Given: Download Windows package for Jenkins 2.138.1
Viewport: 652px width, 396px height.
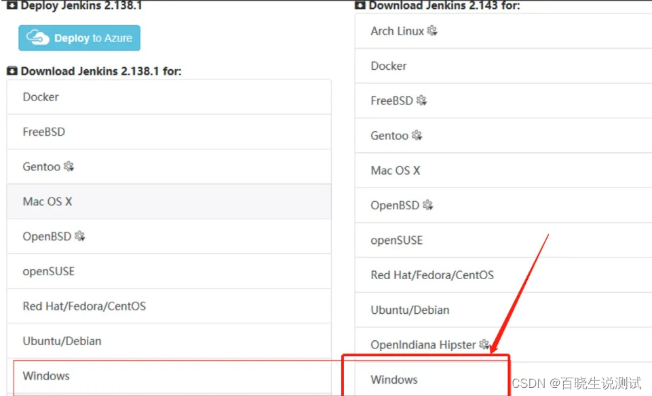Looking at the screenshot, I should click(x=169, y=376).
